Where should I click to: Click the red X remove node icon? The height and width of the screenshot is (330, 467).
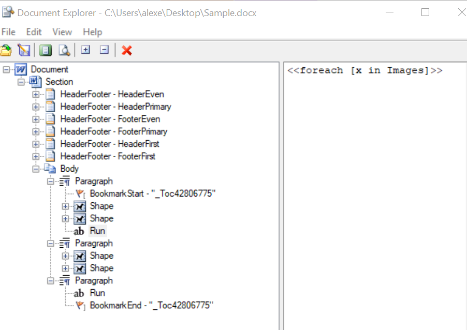(x=126, y=50)
